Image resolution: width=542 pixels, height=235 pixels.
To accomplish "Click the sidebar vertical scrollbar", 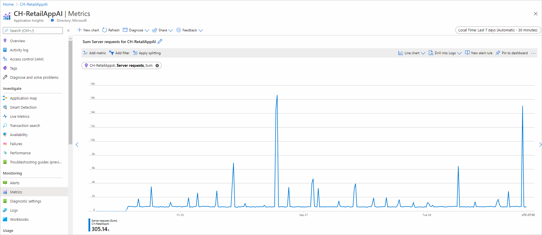I will coord(70,93).
